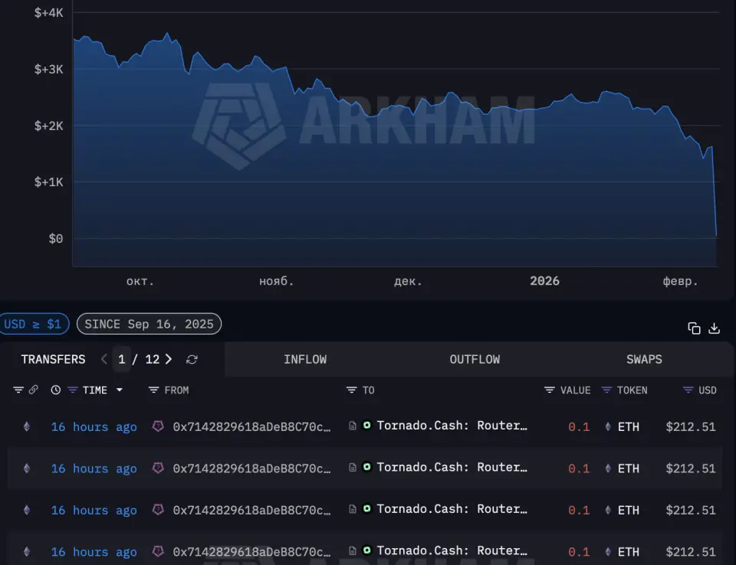
Task: Download transfers using the download icon
Action: click(x=714, y=328)
